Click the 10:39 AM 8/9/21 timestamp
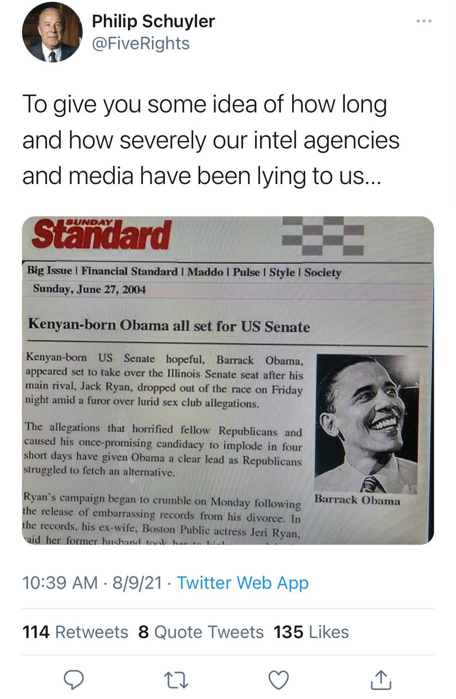Screen dimensions: 456x699 (x=92, y=583)
